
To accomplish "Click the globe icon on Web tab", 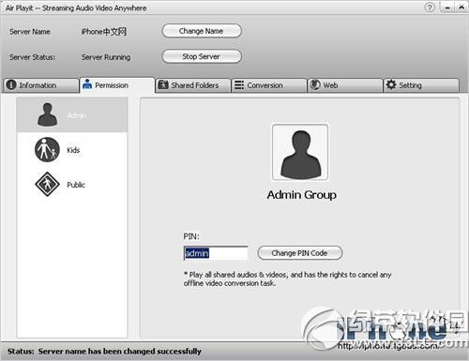I will pos(315,84).
